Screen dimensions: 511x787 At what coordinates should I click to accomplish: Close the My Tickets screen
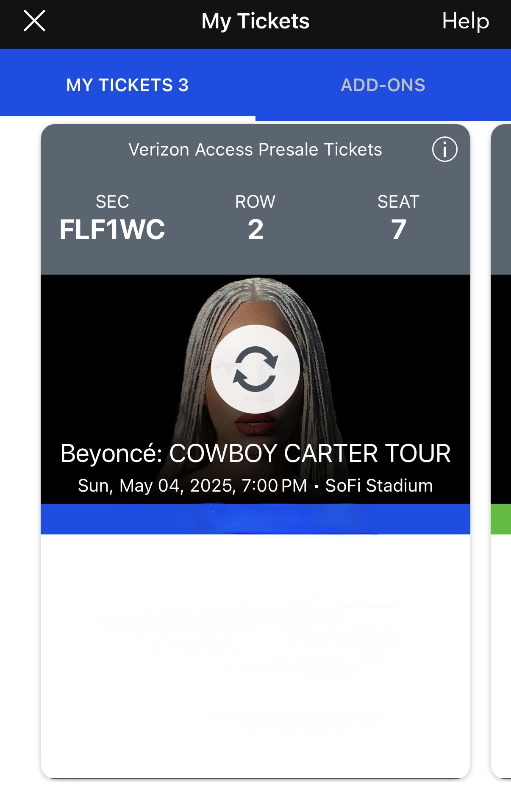[34, 21]
